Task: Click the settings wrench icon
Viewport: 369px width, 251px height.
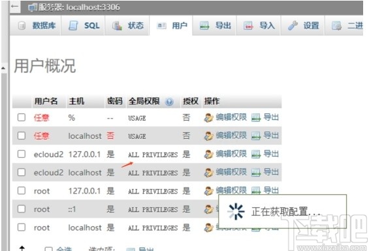Action: pos(293,25)
